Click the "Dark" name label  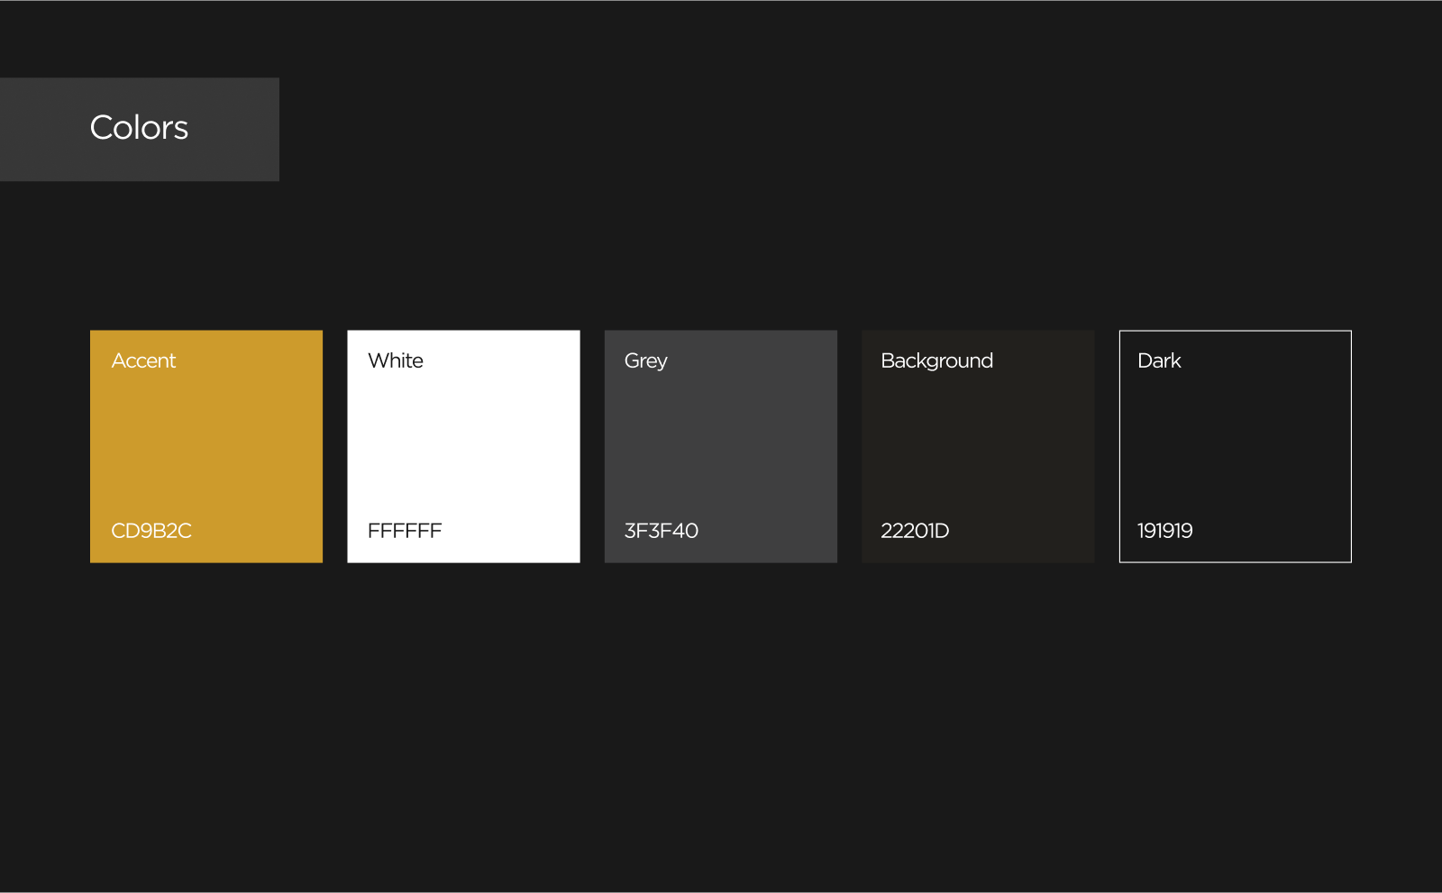click(x=1159, y=360)
